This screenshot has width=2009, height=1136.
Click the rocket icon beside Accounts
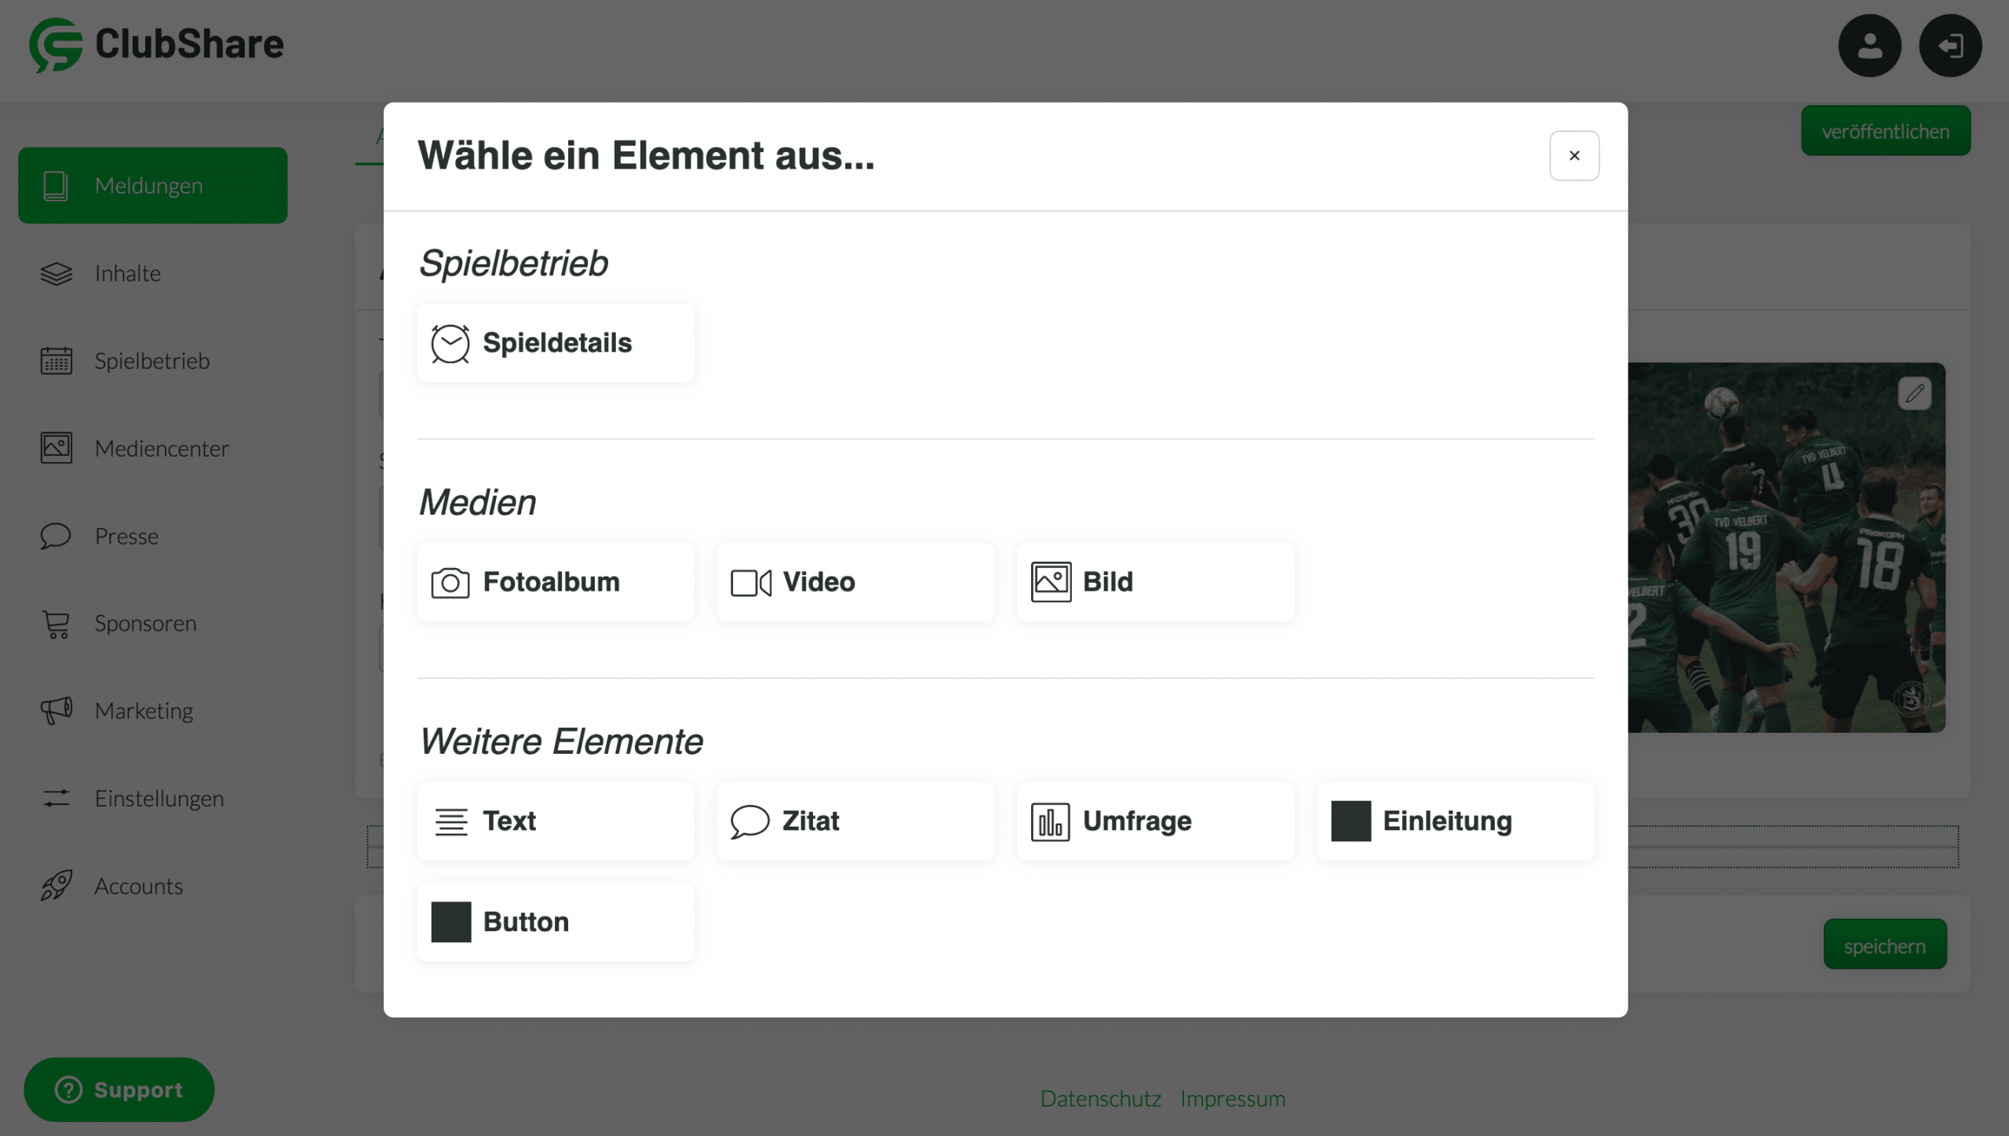[x=57, y=886]
